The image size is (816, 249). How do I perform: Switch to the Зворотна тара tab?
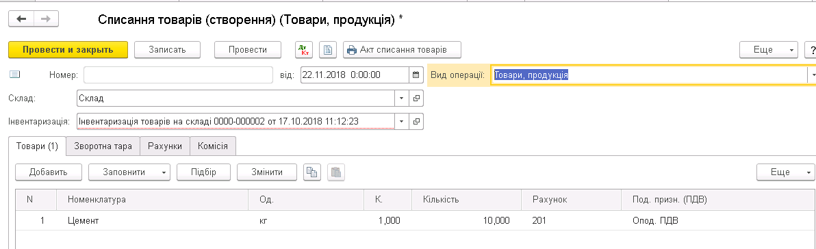pos(107,146)
